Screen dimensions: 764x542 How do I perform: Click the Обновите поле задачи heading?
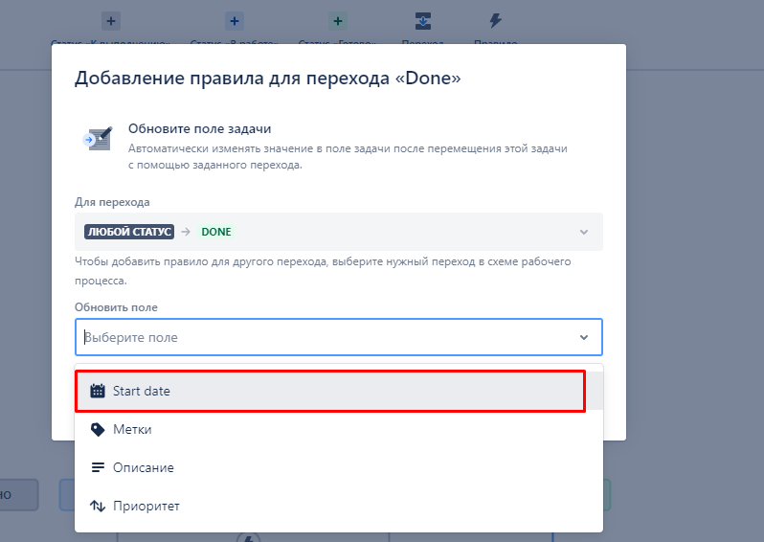point(200,128)
